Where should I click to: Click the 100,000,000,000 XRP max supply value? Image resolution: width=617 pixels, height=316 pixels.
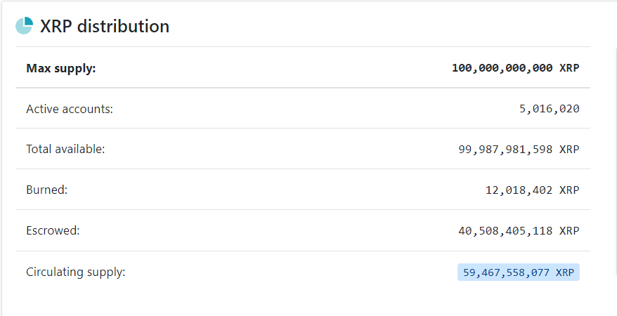click(x=516, y=68)
